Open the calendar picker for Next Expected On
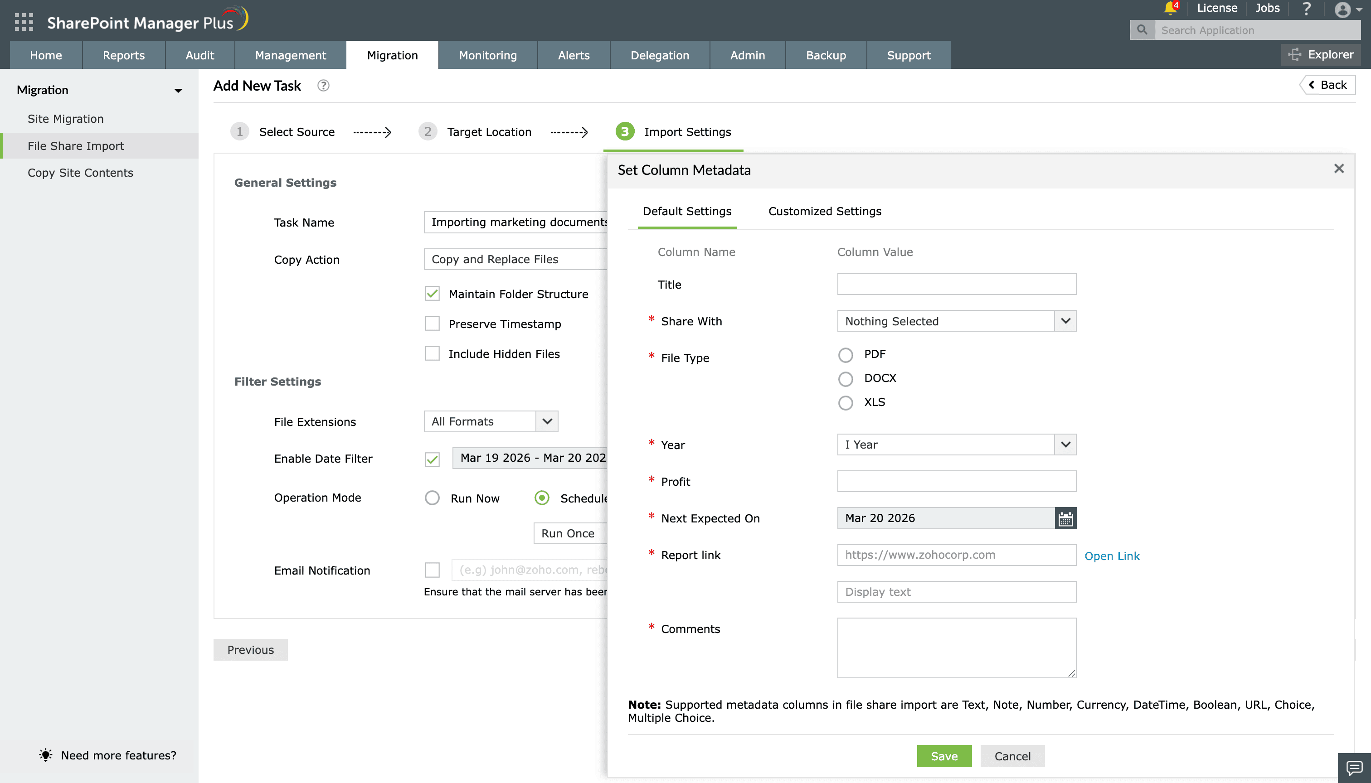 (x=1065, y=518)
